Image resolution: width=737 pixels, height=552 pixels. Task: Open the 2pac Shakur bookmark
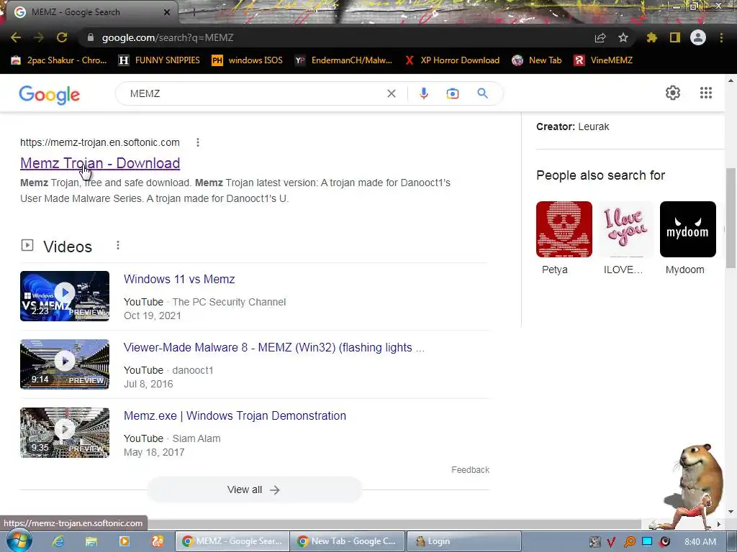click(59, 60)
